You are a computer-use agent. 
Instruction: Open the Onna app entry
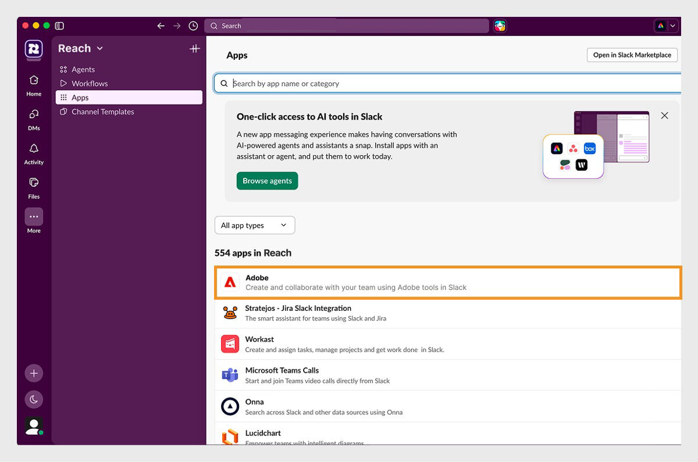point(448,406)
